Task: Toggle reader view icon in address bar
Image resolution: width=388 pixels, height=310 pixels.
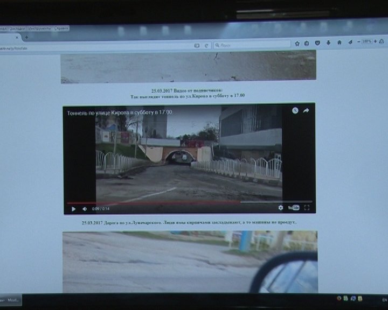Action: [197, 46]
